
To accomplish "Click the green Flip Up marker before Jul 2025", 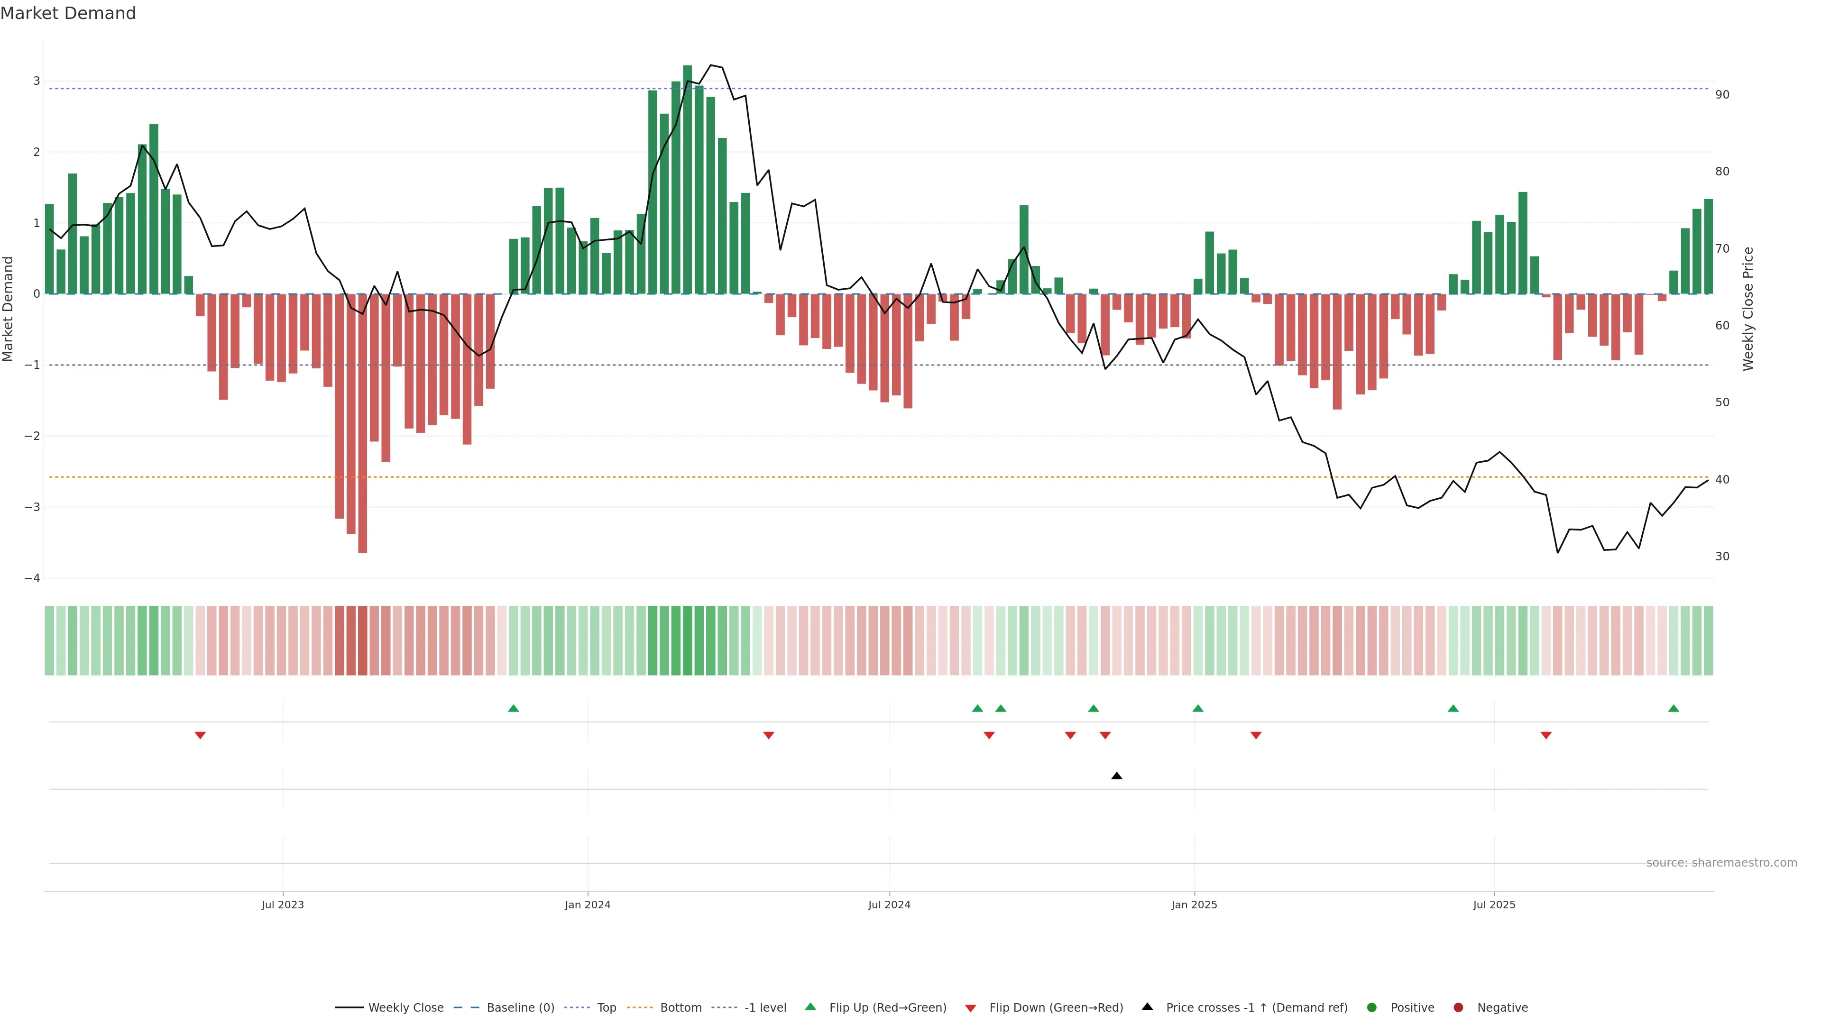I will tap(1453, 708).
